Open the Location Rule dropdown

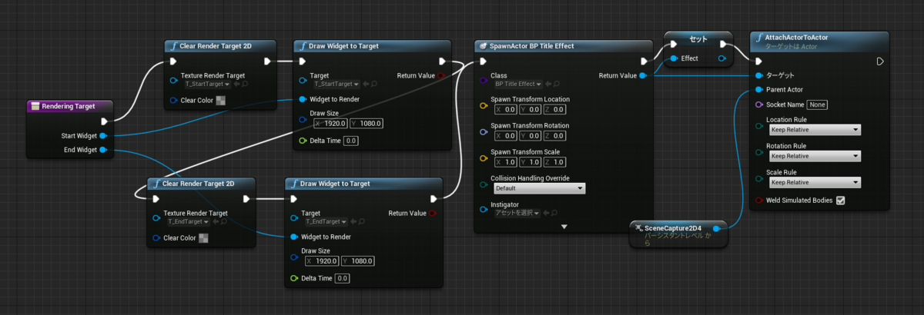(x=815, y=131)
